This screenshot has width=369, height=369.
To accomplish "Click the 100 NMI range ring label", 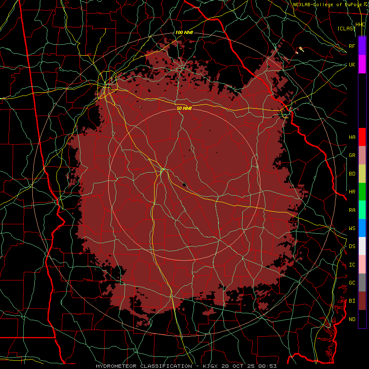I will click(x=184, y=32).
